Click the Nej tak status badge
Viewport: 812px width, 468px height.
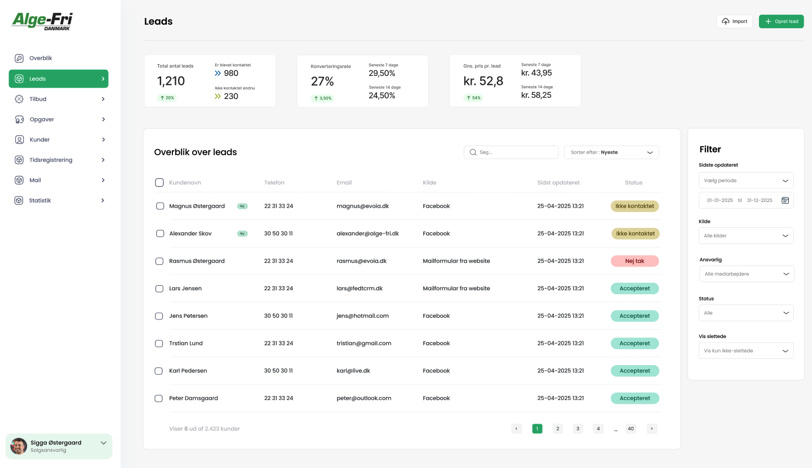click(634, 261)
